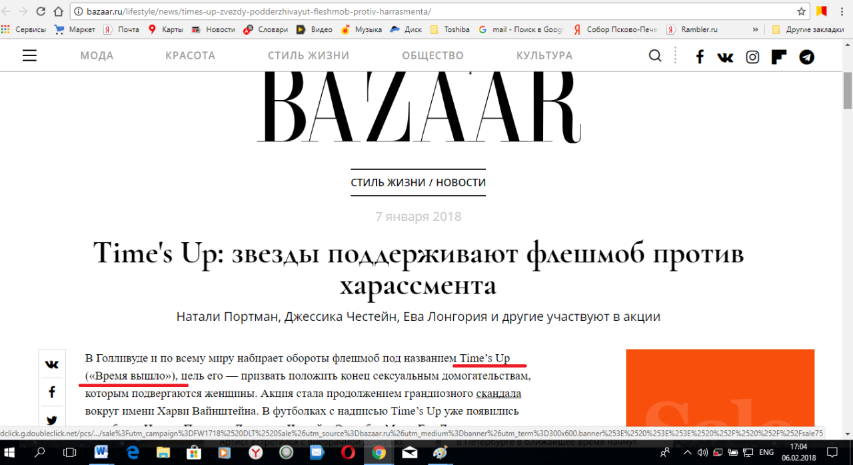Switch the ENG input language indicator
Screen dimensions: 853x465
point(766,452)
